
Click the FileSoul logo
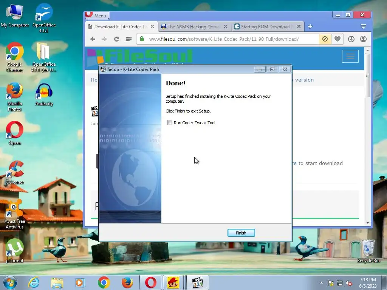(x=140, y=57)
